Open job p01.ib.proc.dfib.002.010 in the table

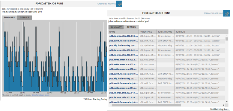tap(124, 97)
